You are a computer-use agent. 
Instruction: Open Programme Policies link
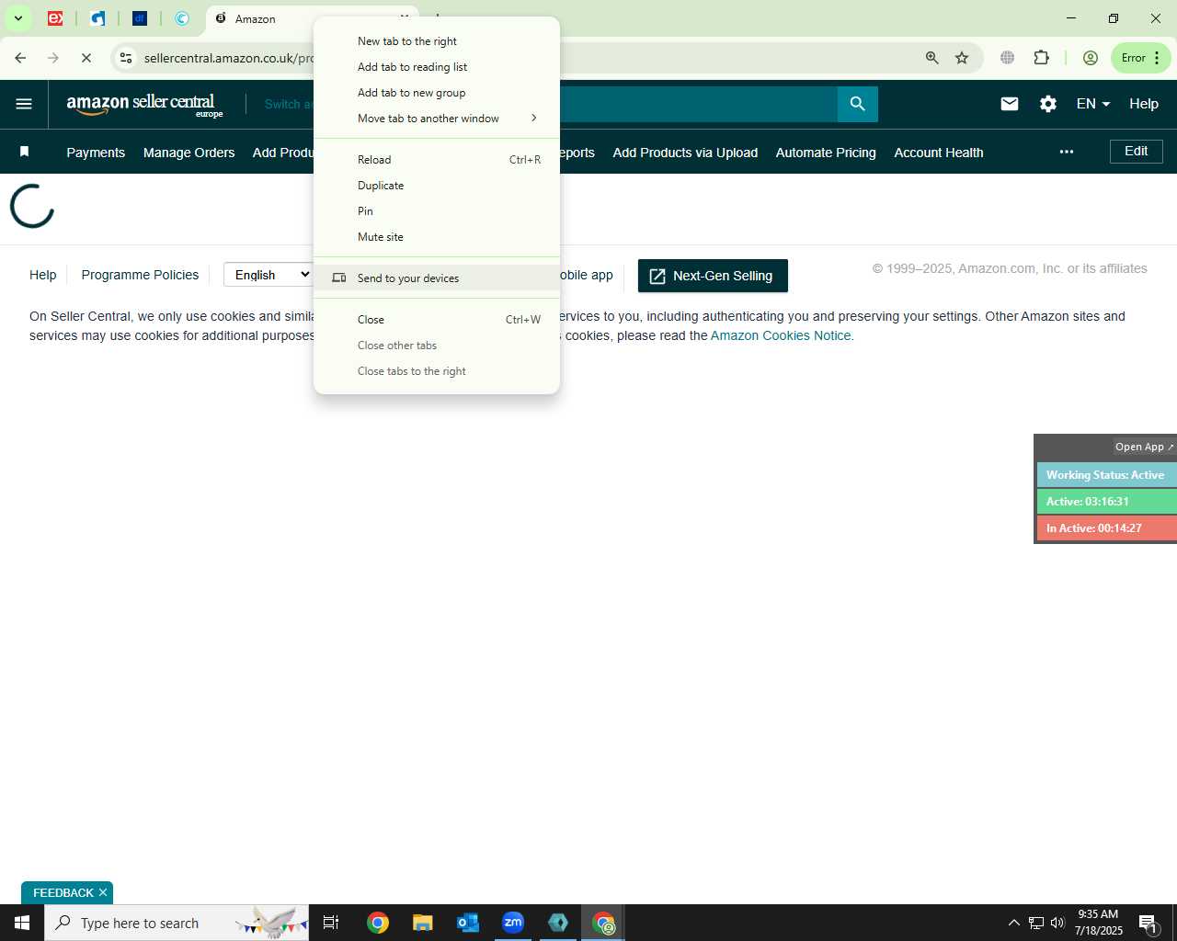click(x=140, y=275)
